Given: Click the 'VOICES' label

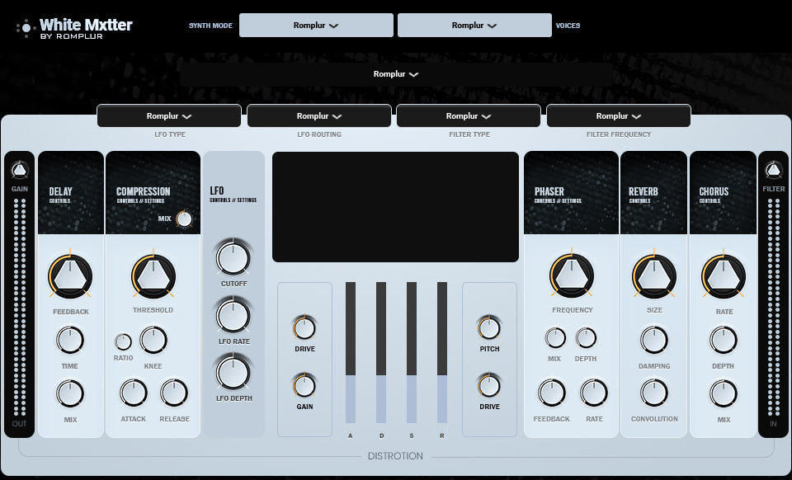Looking at the screenshot, I should pyautogui.click(x=568, y=26).
